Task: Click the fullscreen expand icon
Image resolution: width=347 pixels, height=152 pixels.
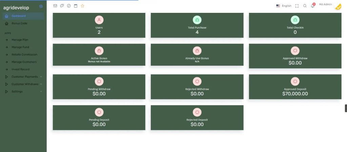Action: [x=297, y=6]
